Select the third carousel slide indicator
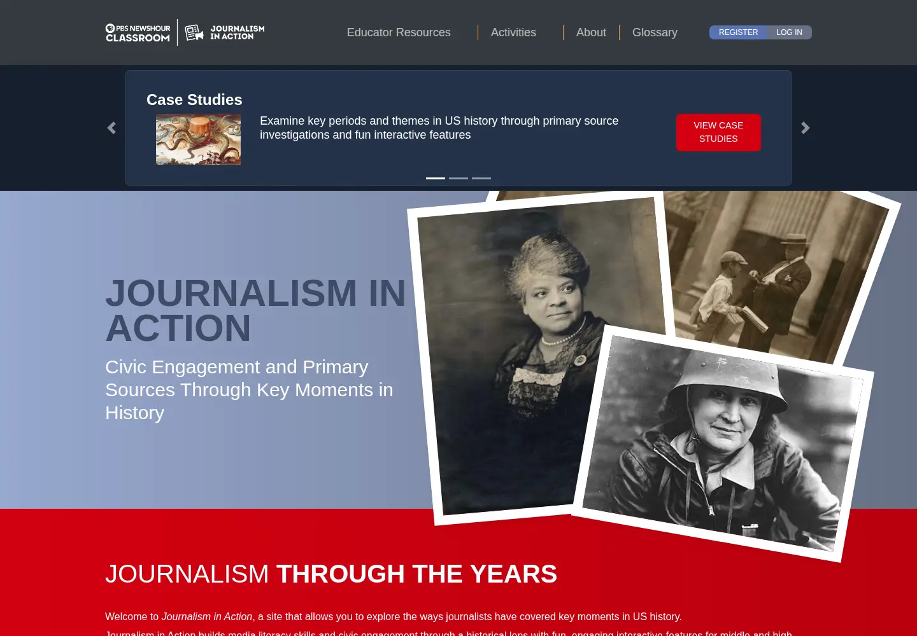 click(481, 178)
